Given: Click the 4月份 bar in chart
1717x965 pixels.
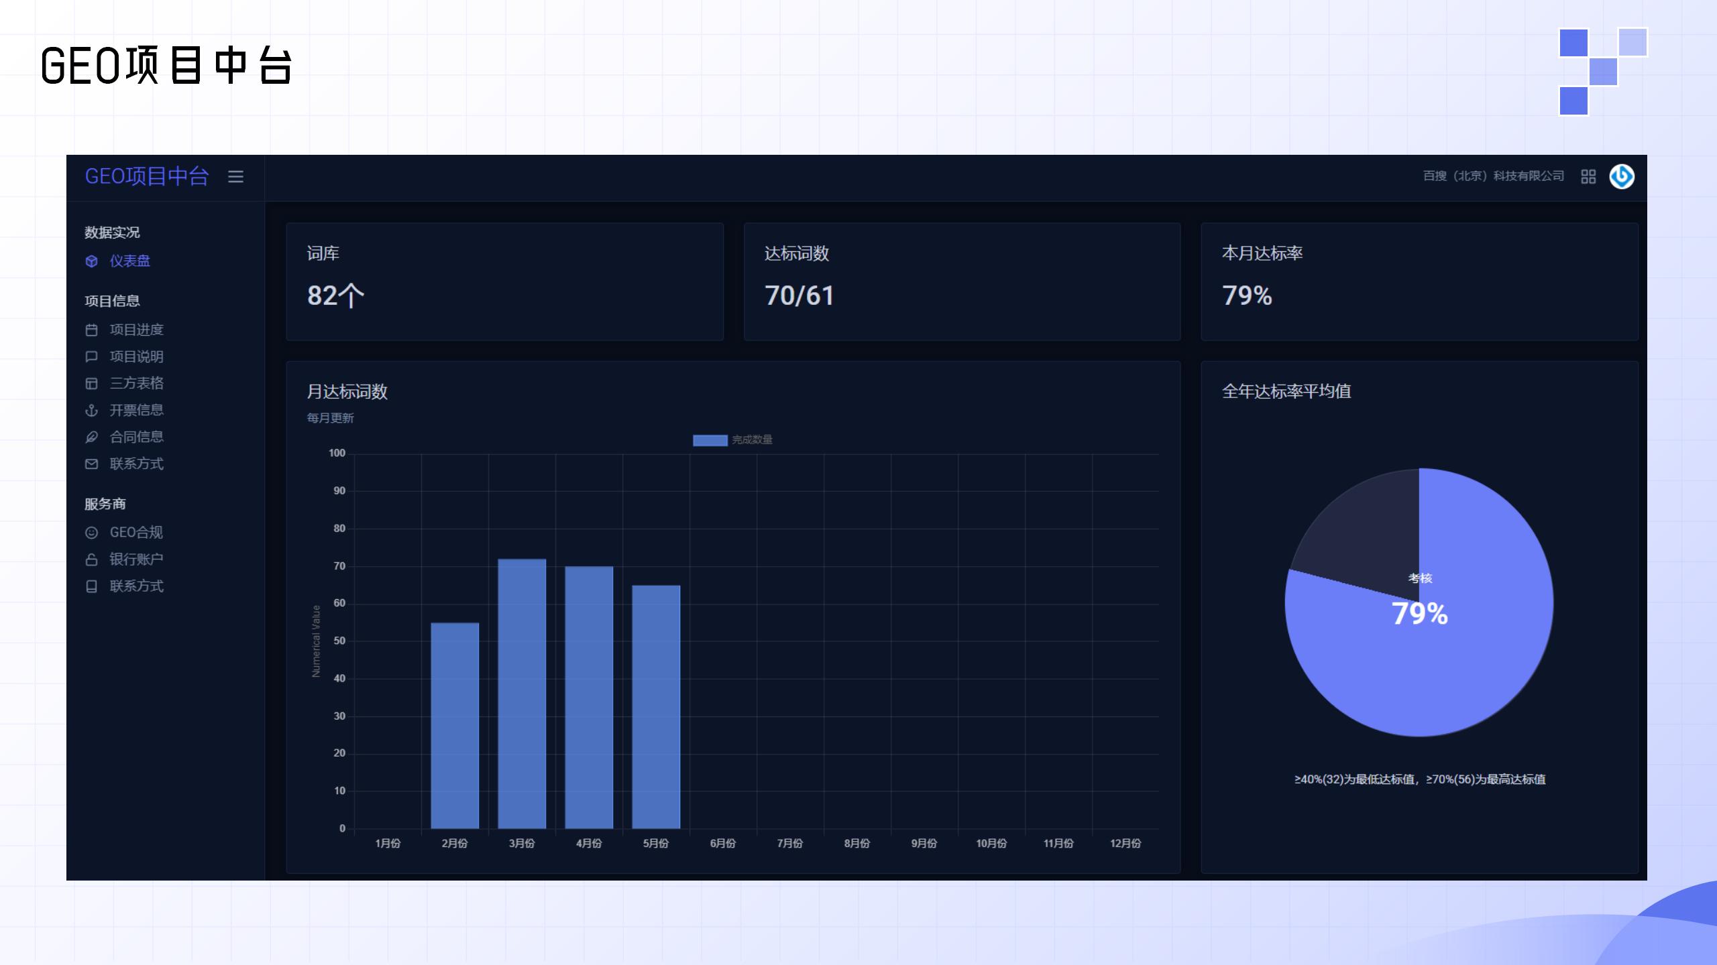Looking at the screenshot, I should click(589, 698).
